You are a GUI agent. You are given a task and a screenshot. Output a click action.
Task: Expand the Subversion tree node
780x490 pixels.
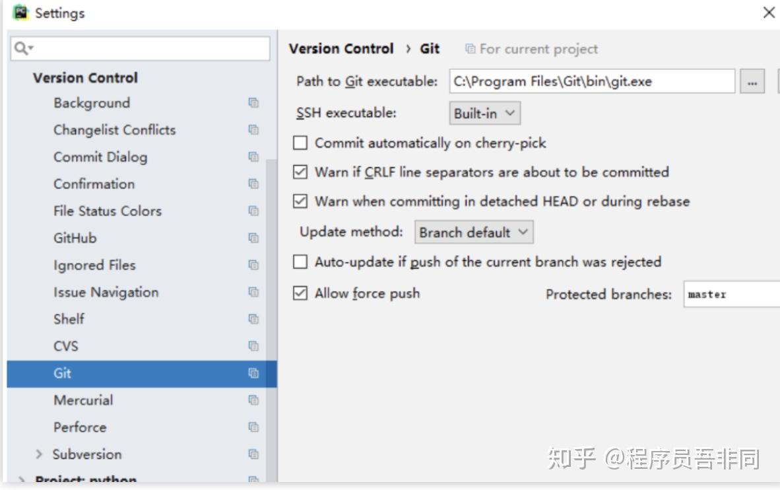(x=39, y=454)
